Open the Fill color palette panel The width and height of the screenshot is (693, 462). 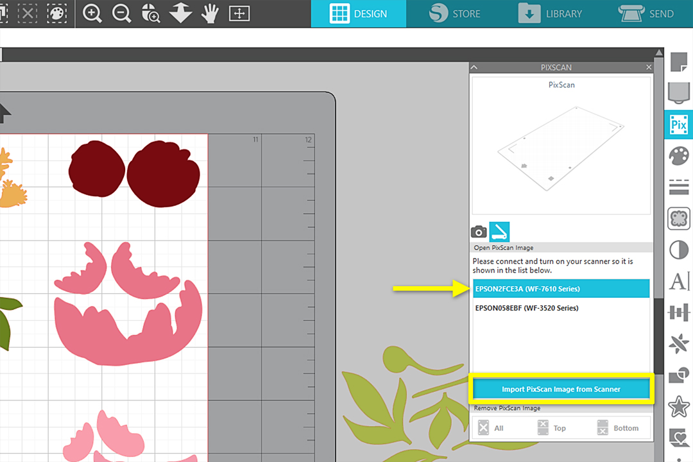coord(678,156)
